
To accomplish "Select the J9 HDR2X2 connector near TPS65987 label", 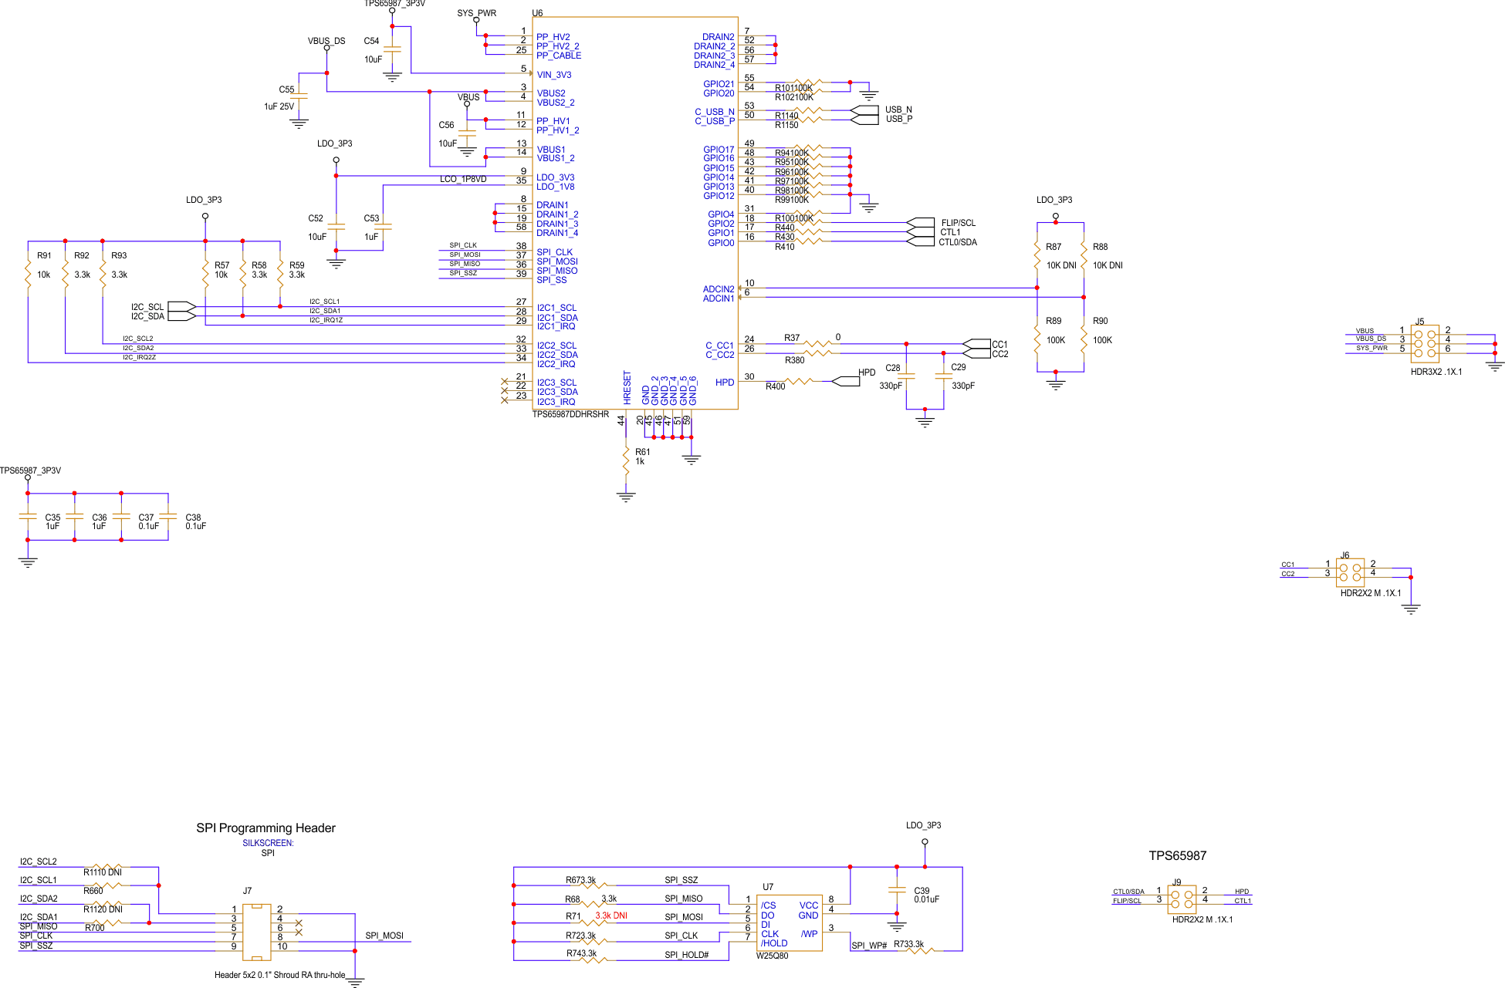I will tap(1181, 899).
